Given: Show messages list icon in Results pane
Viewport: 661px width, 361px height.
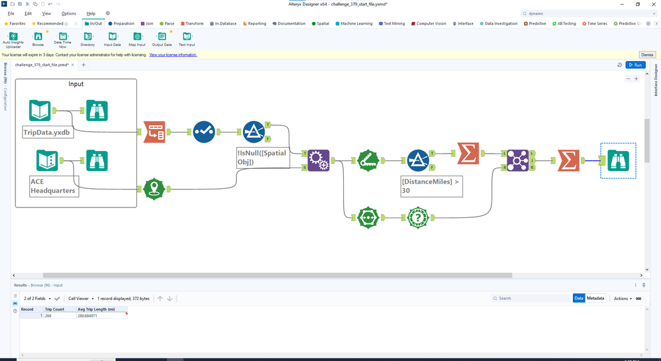Looking at the screenshot, I should coord(15,295).
